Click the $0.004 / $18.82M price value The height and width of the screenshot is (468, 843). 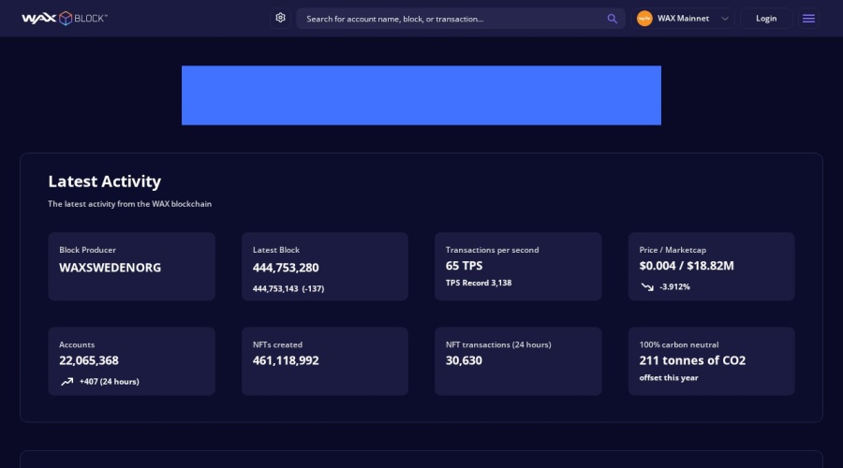(x=687, y=266)
